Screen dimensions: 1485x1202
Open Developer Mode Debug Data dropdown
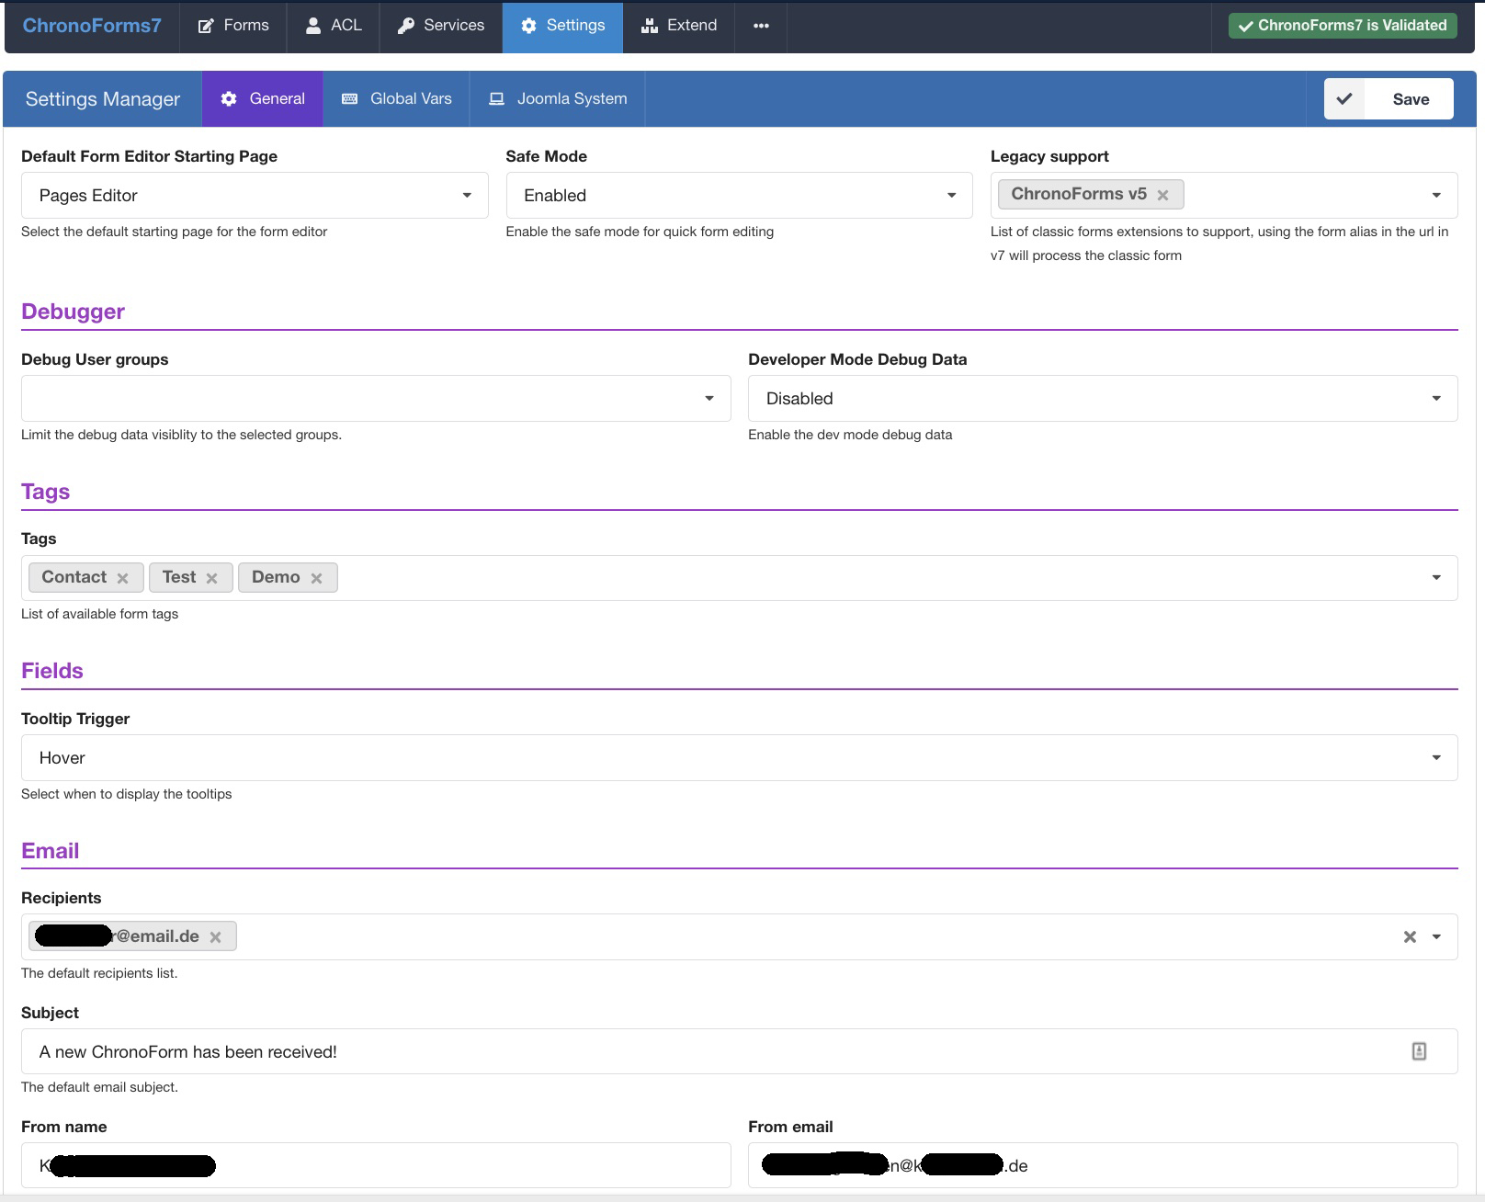pos(1103,398)
